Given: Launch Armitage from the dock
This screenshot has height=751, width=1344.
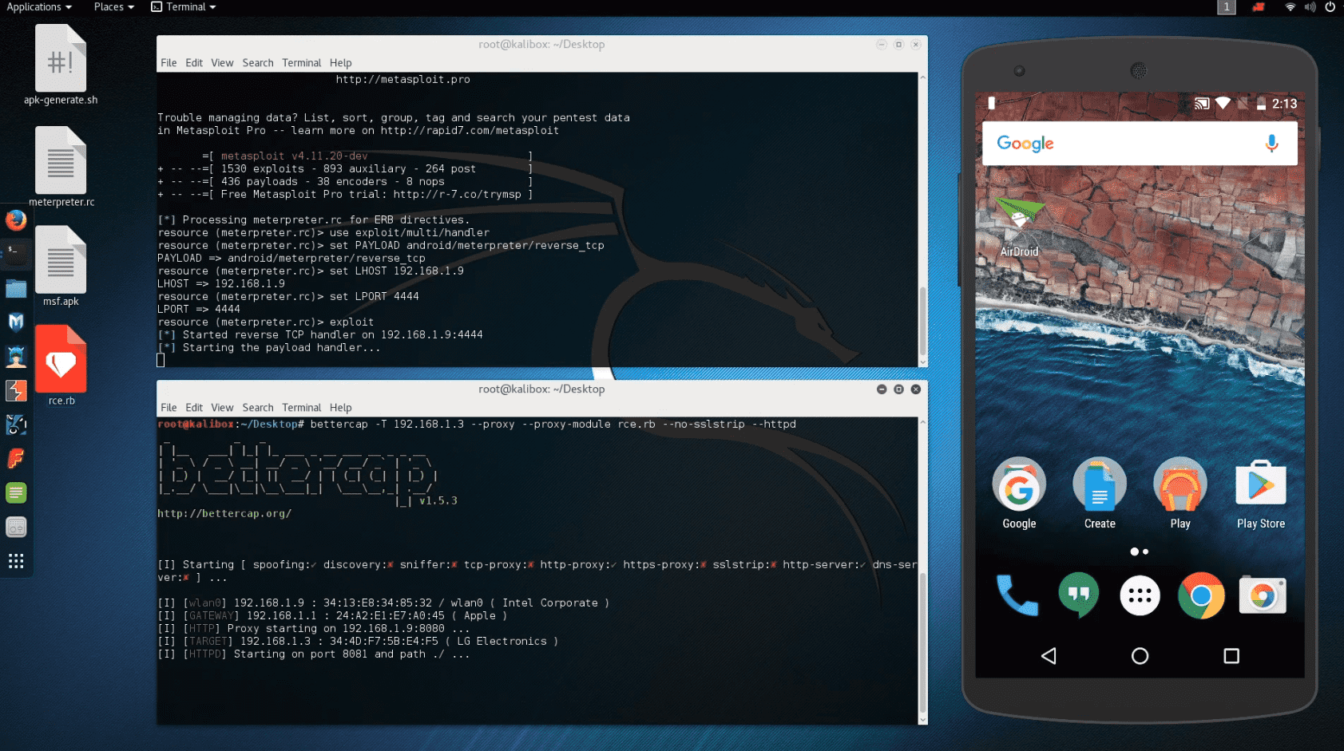Looking at the screenshot, I should [16, 357].
